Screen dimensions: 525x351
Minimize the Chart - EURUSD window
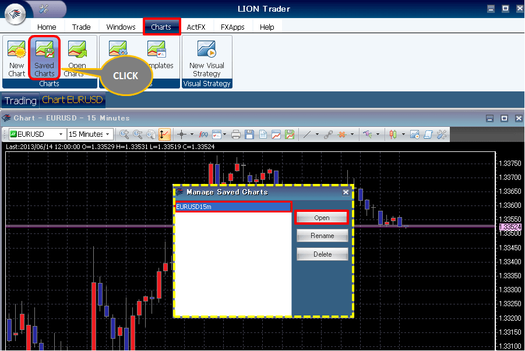(490, 118)
